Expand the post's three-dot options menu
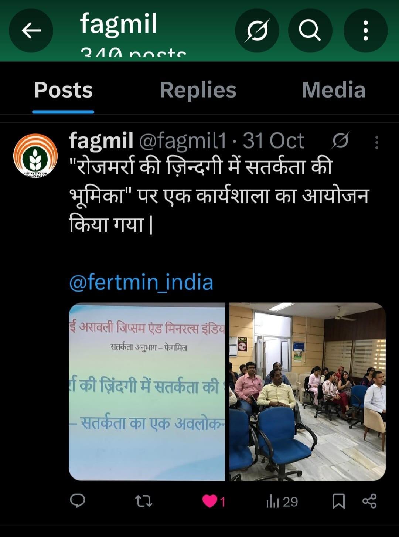 [x=377, y=142]
